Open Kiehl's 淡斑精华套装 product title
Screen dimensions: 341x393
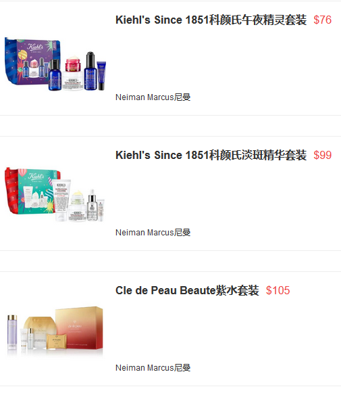(211, 155)
